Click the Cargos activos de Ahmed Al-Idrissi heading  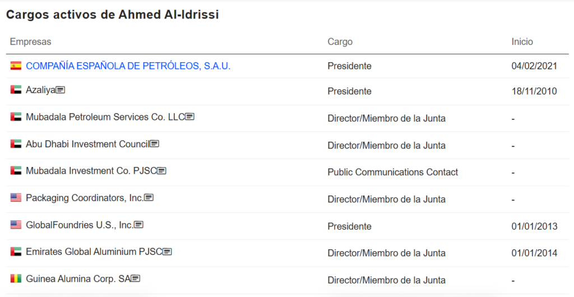click(x=112, y=15)
